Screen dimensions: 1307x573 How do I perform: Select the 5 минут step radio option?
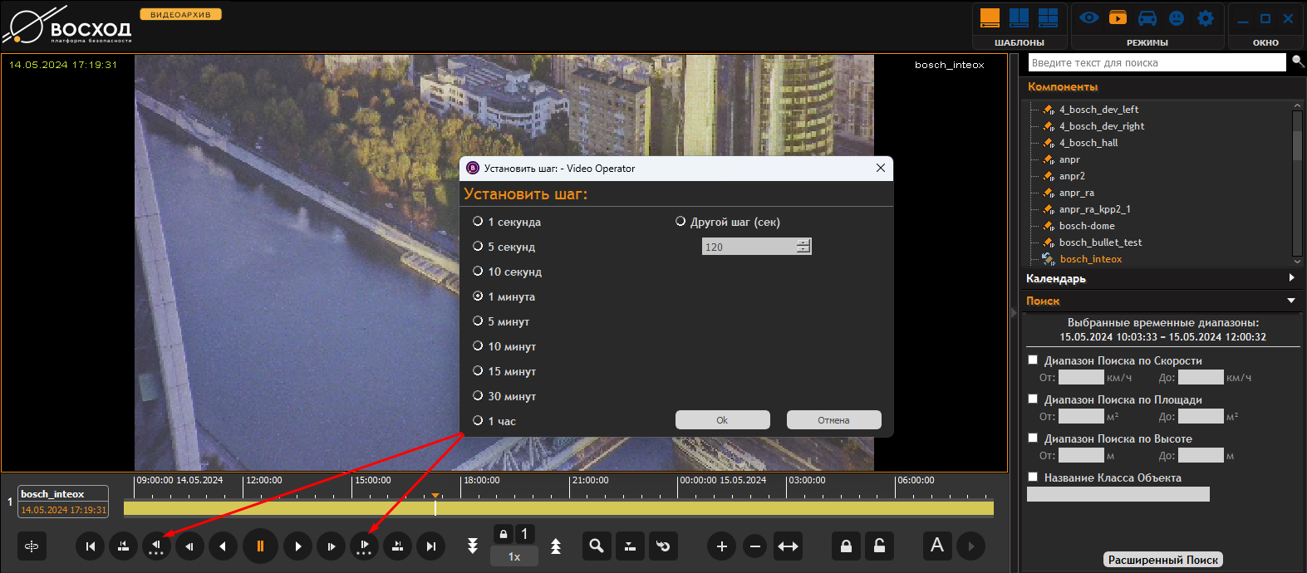click(x=478, y=321)
